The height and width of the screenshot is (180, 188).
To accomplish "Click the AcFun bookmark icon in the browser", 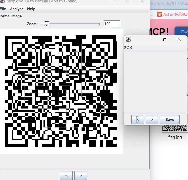I will tap(160, 14).
